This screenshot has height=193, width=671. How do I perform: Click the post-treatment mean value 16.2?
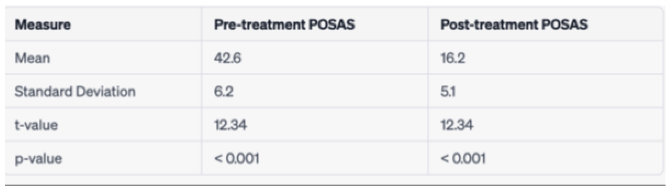pyautogui.click(x=453, y=58)
